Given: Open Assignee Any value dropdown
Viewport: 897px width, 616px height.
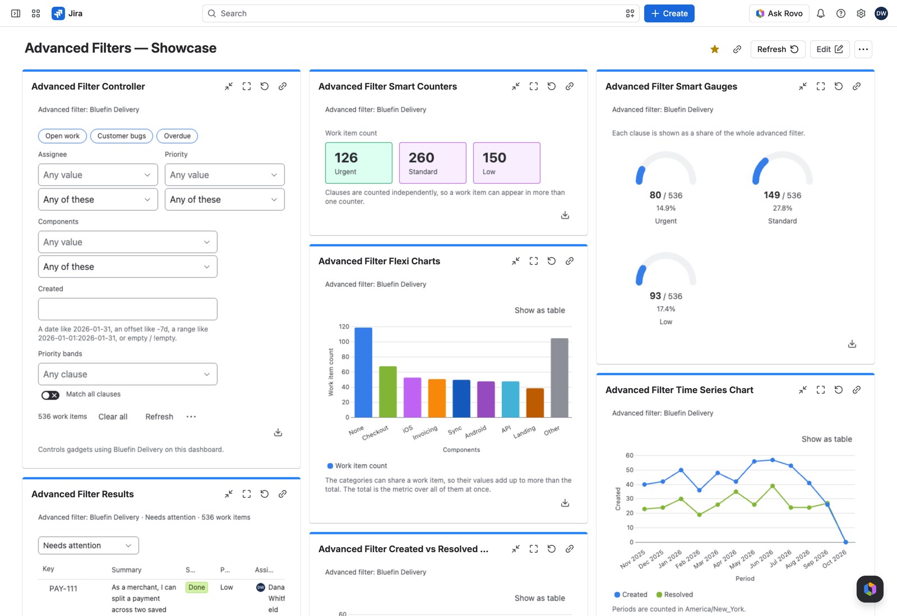Looking at the screenshot, I should coord(98,175).
